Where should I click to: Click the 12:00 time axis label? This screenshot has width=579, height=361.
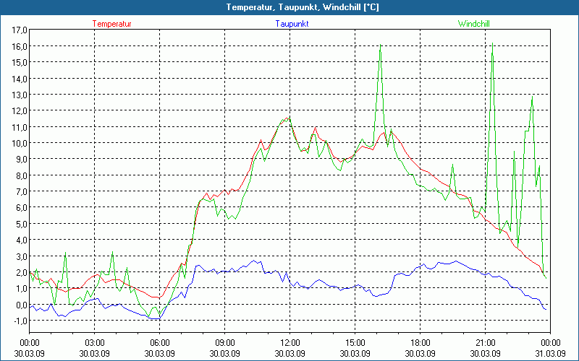290,343
